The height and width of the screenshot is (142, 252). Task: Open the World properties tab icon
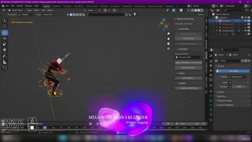tap(211, 80)
